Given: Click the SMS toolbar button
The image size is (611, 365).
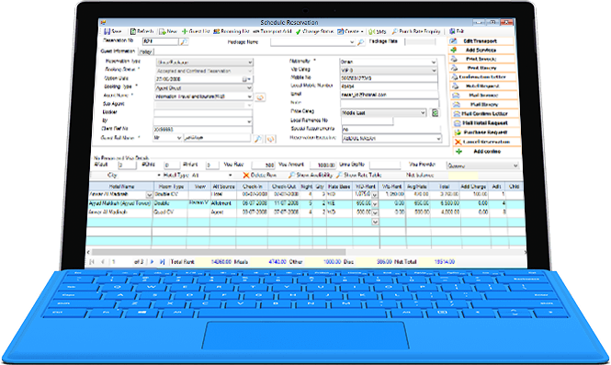Looking at the screenshot, I should tap(378, 31).
